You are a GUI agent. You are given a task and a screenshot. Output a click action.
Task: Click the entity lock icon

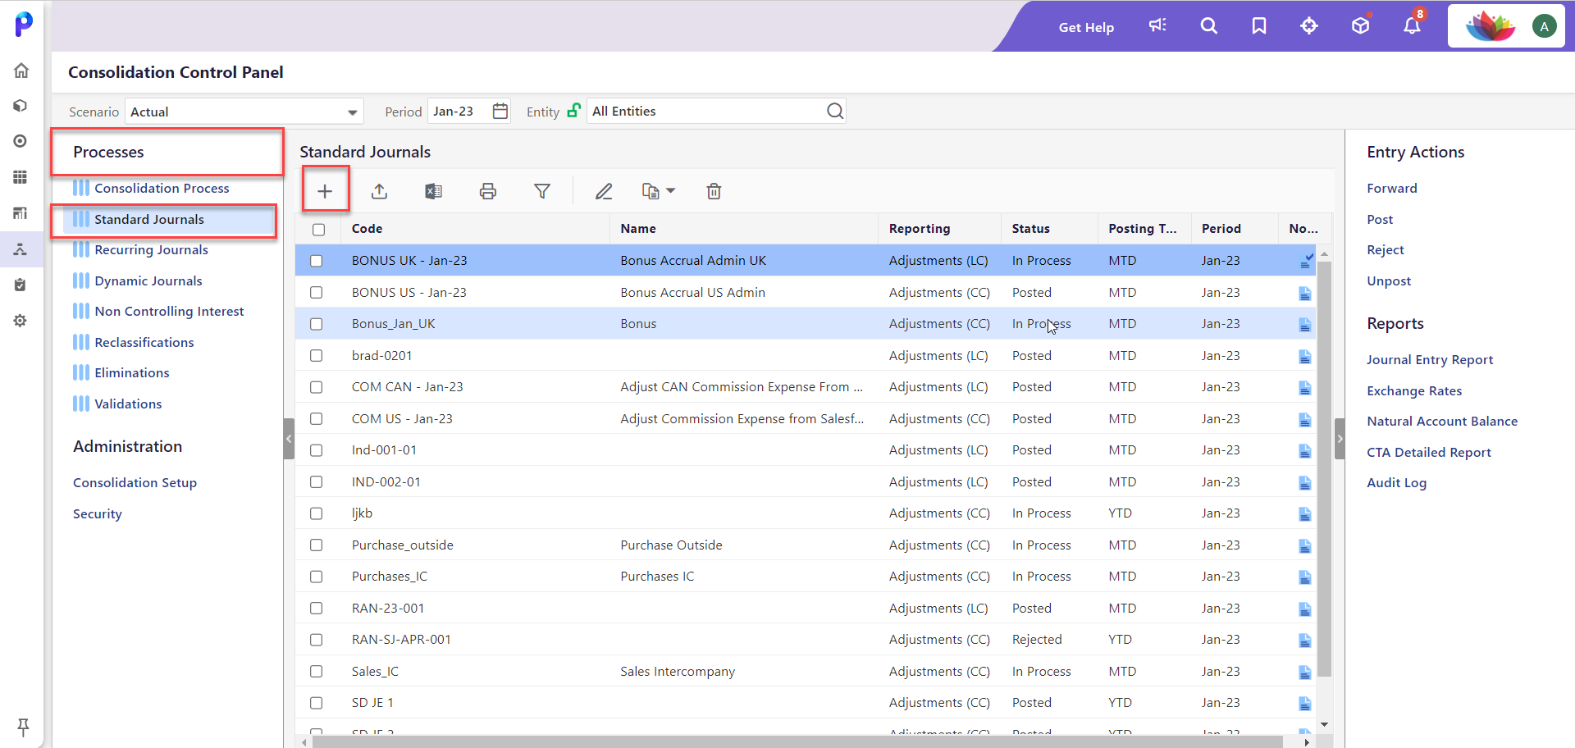[574, 110]
